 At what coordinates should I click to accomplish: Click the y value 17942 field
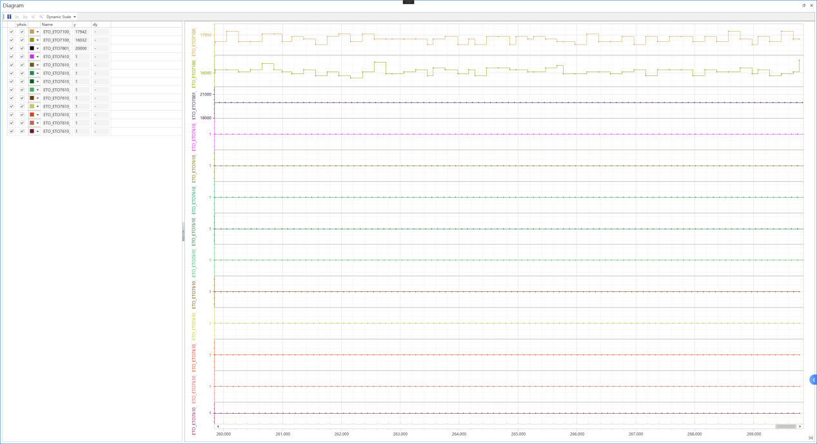tap(81, 32)
